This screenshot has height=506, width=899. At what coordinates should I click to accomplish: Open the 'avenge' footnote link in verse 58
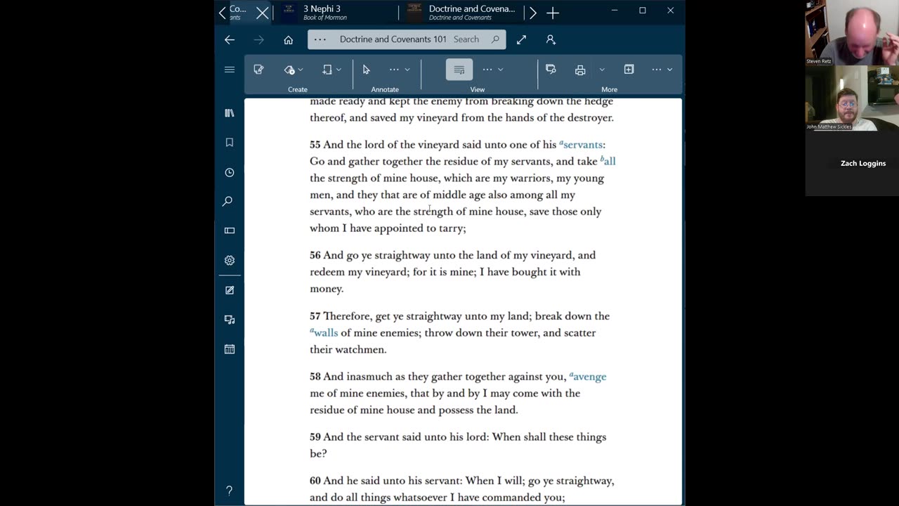click(587, 377)
